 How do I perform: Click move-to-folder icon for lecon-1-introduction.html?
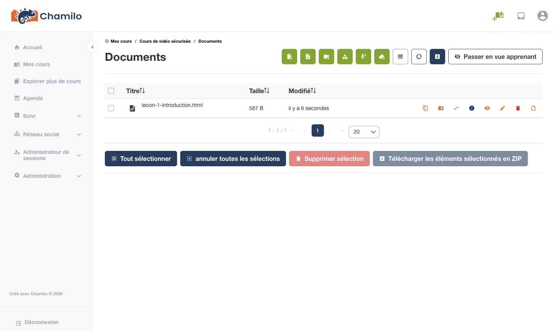(441, 108)
